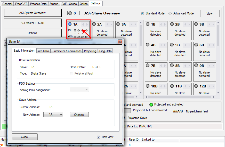225x147 pixels.
Task: Click the right arrow on slave 3A tile
Action: [135, 25]
